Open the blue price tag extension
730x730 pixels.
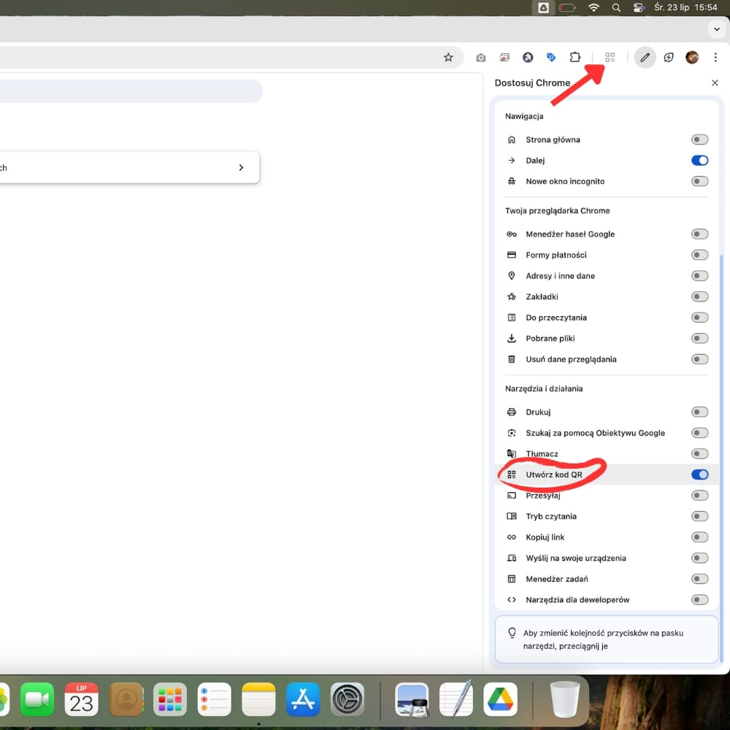pyautogui.click(x=551, y=58)
